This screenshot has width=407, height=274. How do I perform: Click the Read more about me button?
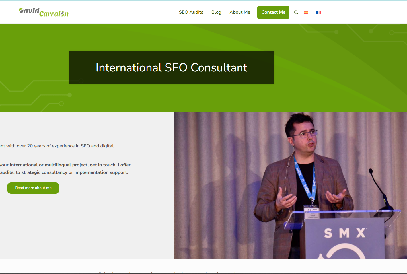(x=33, y=188)
